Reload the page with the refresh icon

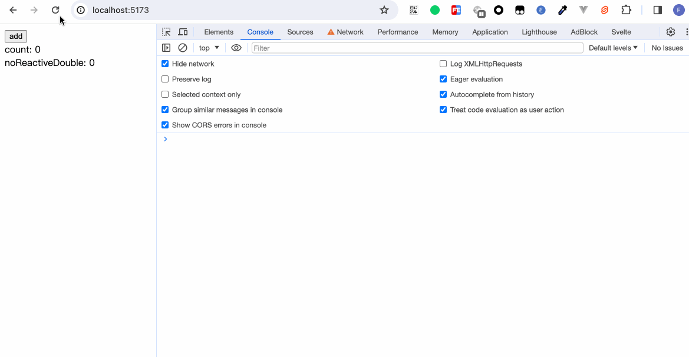coord(55,10)
